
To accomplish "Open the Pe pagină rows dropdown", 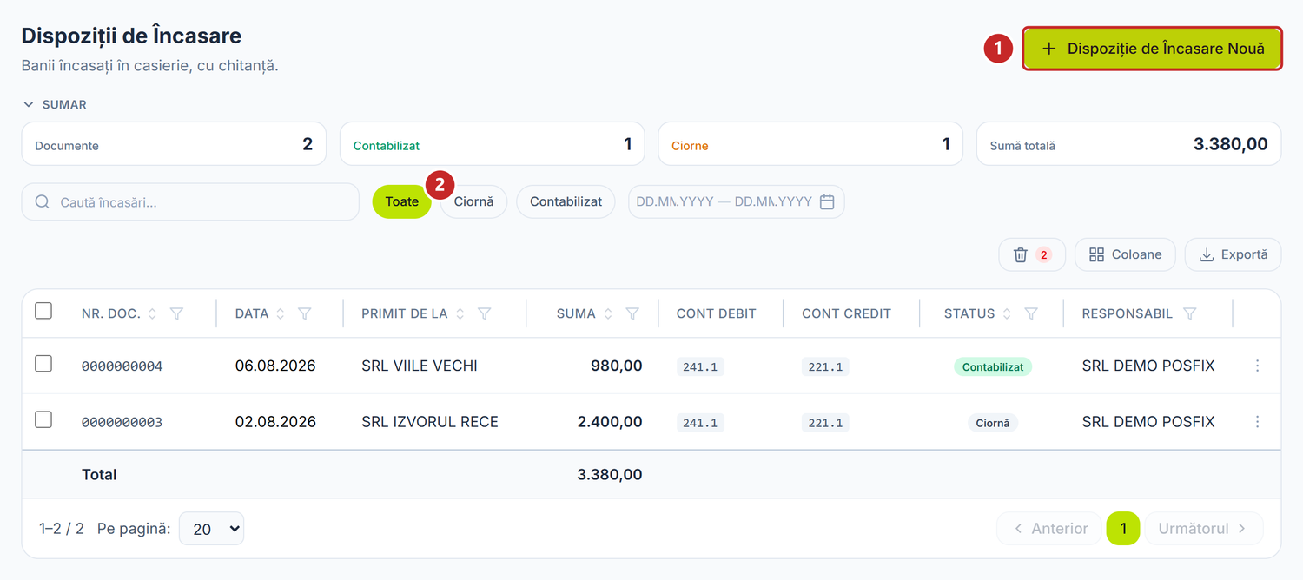I will (x=211, y=528).
